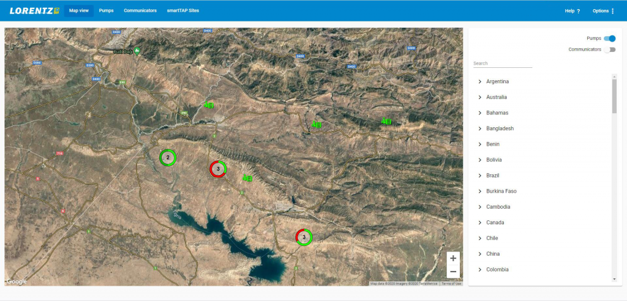Select the far right green pump marker
Viewport: 627px width, 301px height.
tap(386, 121)
